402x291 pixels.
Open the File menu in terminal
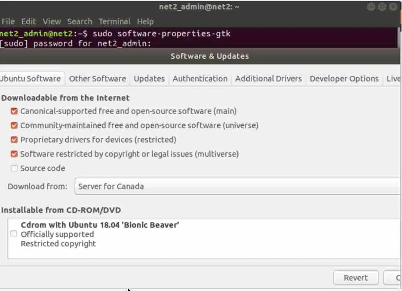pos(8,22)
